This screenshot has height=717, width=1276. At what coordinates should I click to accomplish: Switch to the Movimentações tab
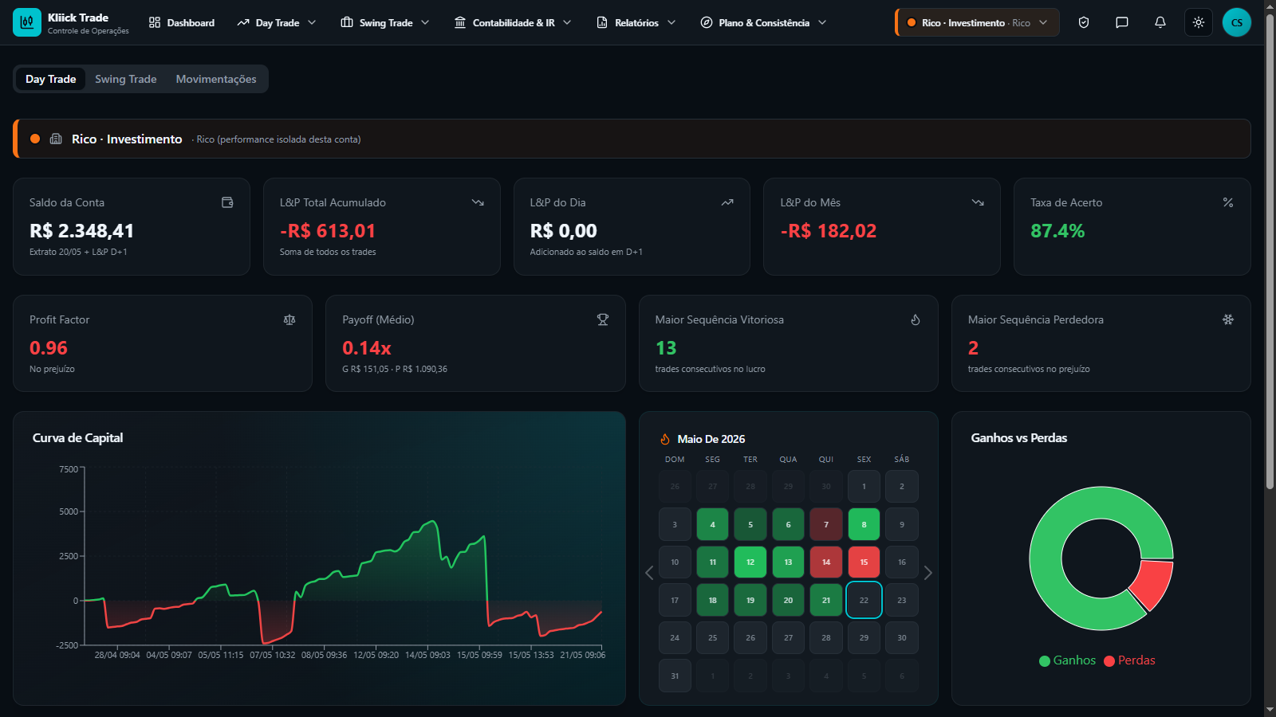pos(216,79)
